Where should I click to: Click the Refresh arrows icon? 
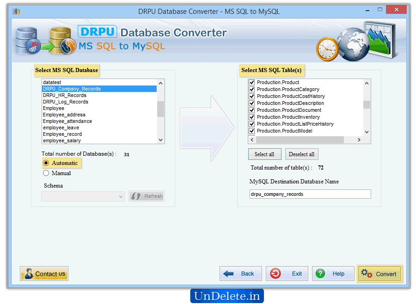(136, 196)
